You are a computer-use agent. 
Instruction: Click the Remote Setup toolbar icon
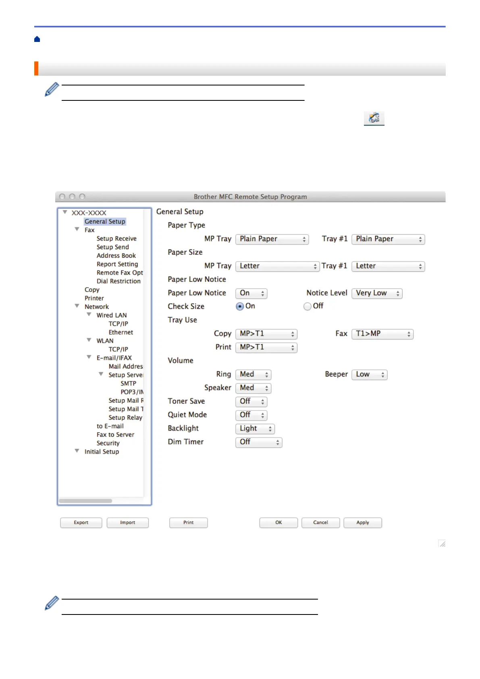374,118
